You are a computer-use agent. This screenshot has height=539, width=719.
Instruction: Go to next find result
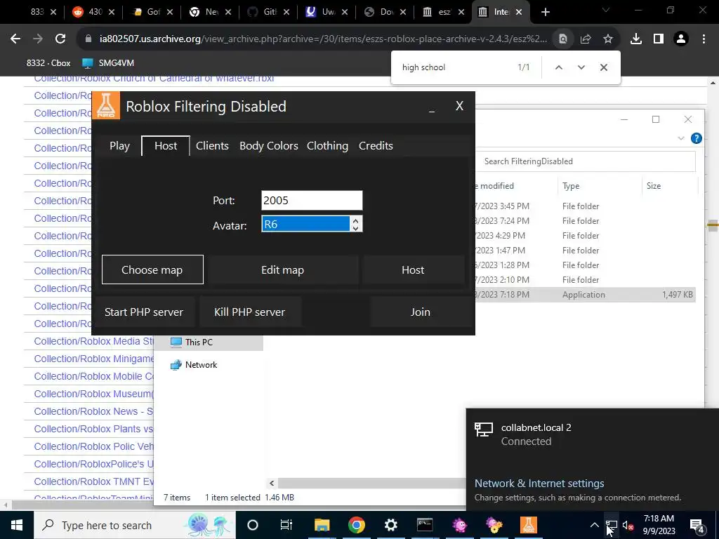pyautogui.click(x=581, y=67)
